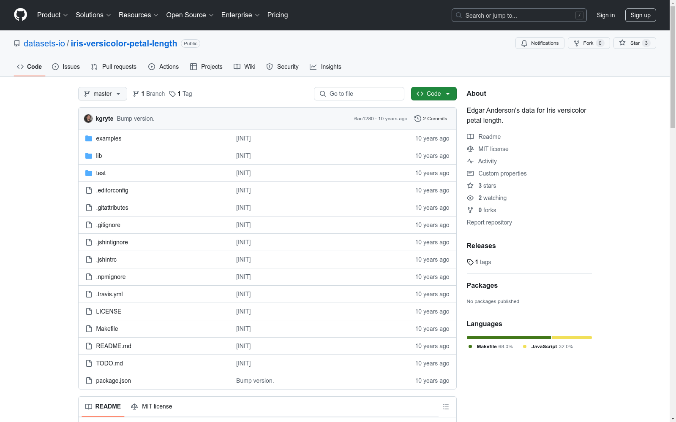The image size is (676, 422).
Task: Click the star icon beside 3 stars
Action: click(470, 186)
